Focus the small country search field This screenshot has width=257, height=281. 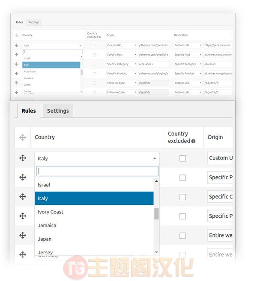click(53, 52)
